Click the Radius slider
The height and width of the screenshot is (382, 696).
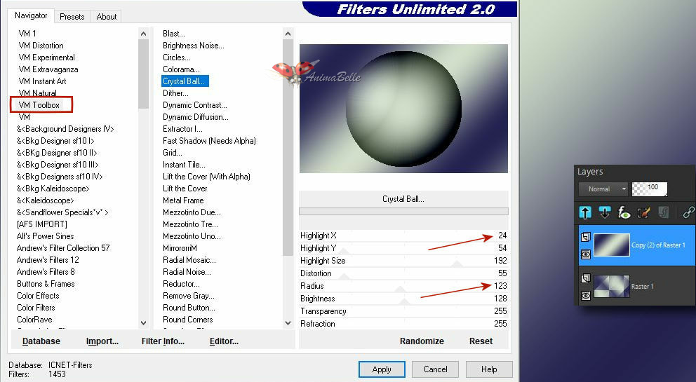(x=403, y=286)
